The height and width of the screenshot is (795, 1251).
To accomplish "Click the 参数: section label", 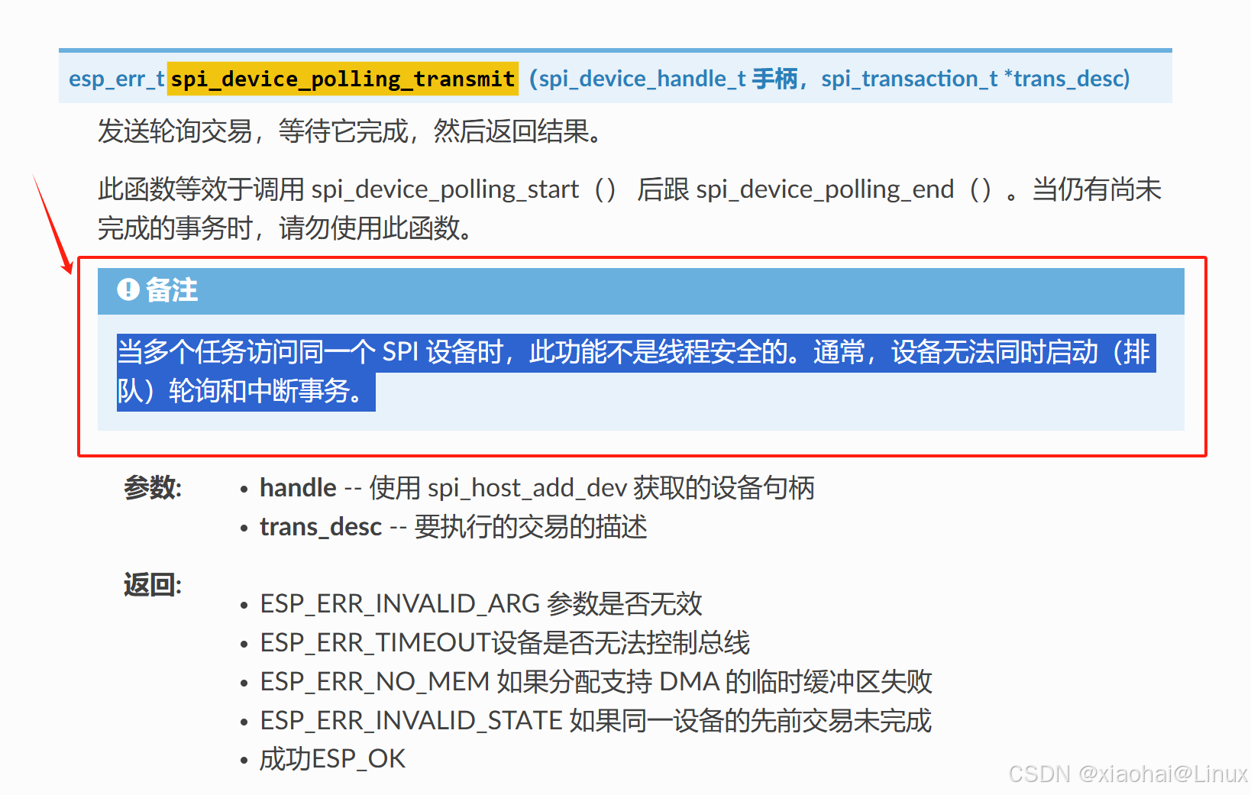I will coord(152,488).
